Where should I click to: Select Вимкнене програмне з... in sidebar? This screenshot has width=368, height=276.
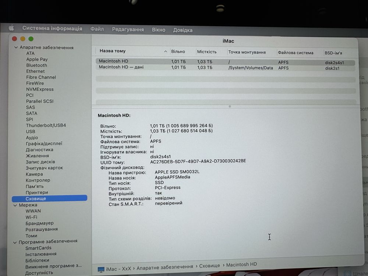(x=53, y=266)
